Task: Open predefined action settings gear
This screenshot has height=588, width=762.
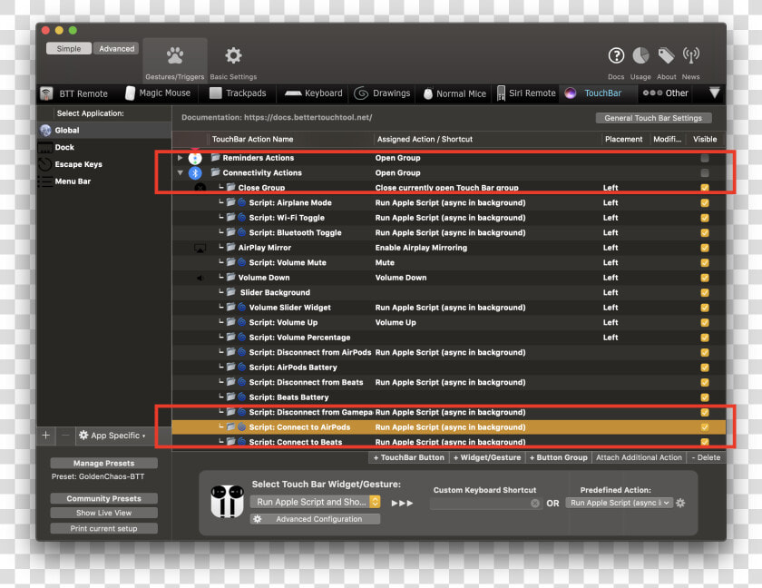Action: click(680, 503)
